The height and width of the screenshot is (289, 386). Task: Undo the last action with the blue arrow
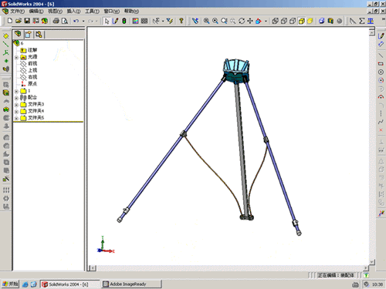pos(76,21)
